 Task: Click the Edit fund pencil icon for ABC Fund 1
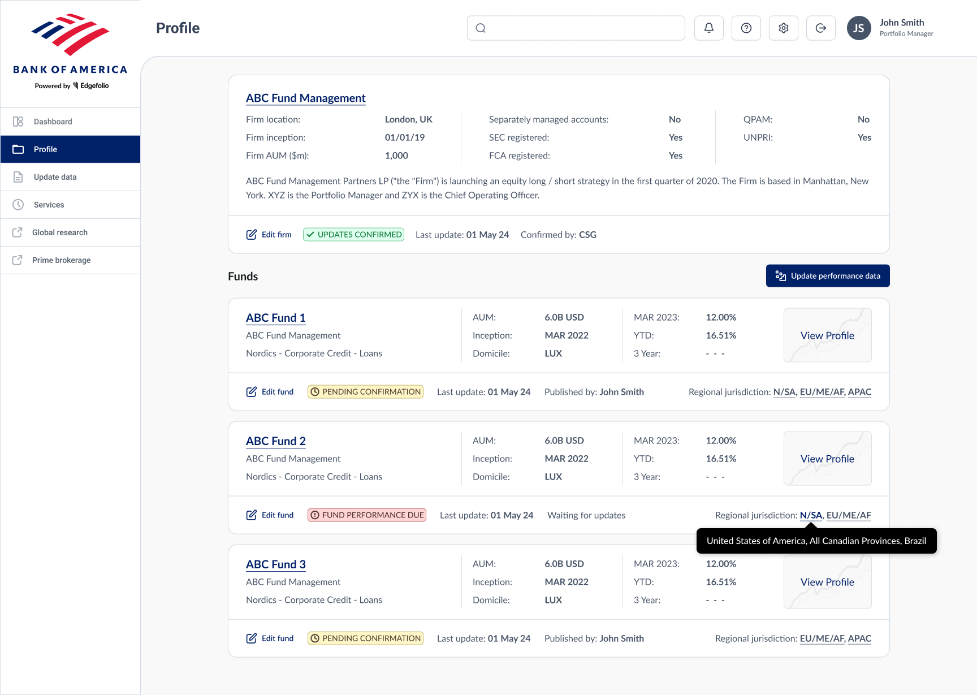[x=252, y=391]
